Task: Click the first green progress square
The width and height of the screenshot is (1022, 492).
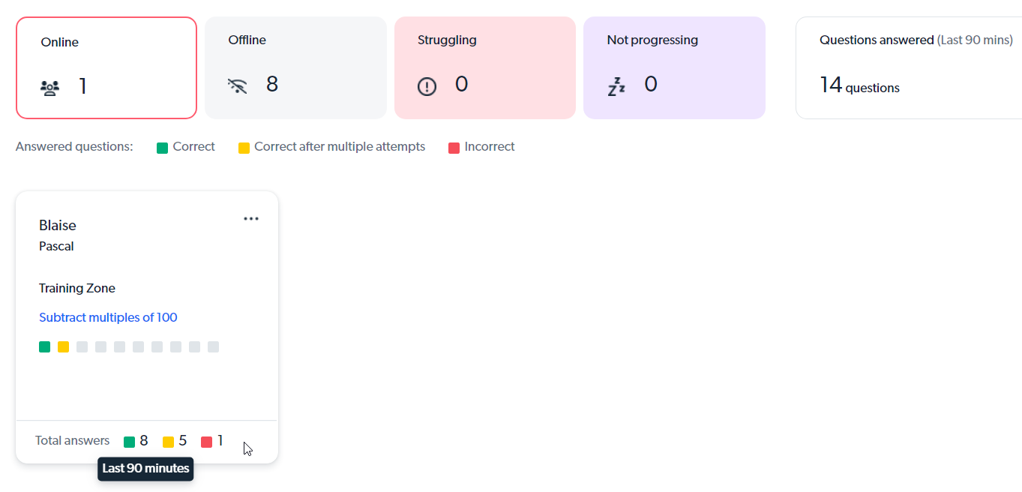Action: tap(44, 346)
